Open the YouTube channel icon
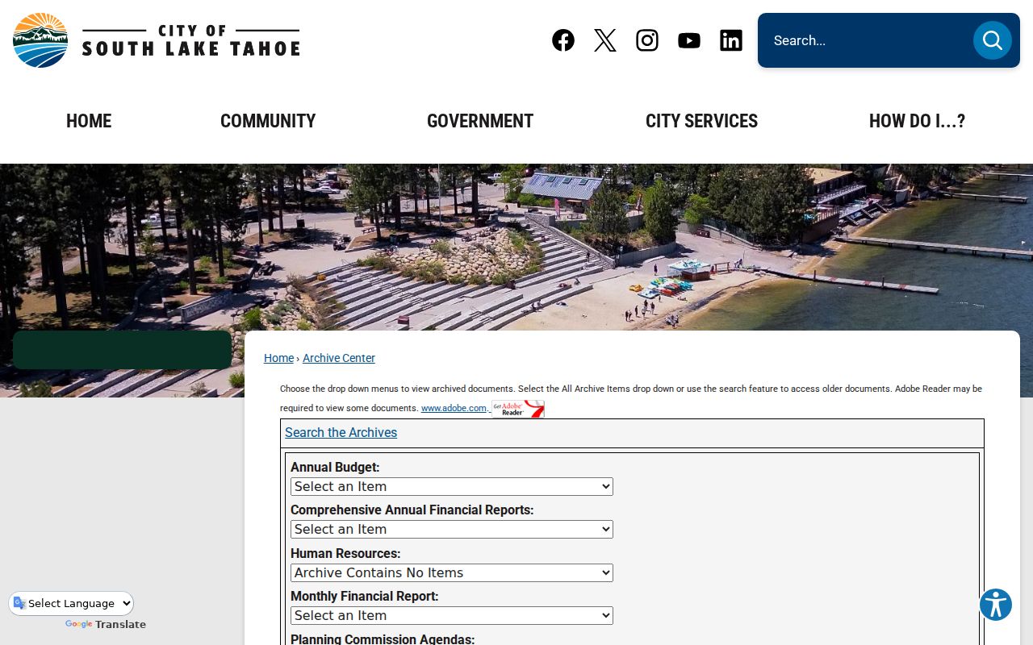The image size is (1033, 645). coord(689,40)
